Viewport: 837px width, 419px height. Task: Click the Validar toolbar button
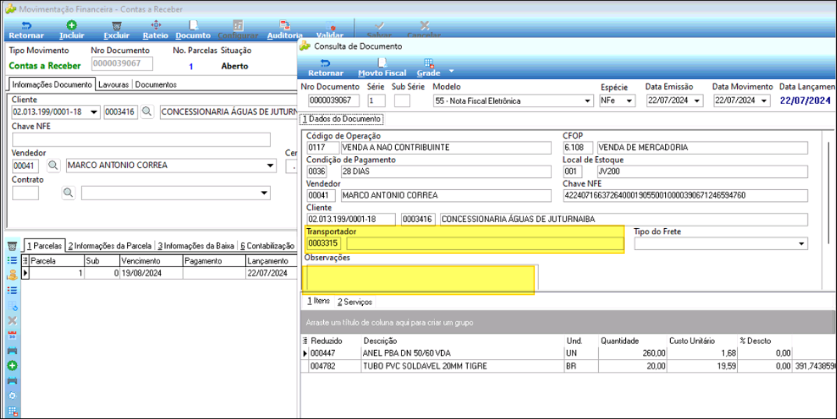pyautogui.click(x=329, y=30)
